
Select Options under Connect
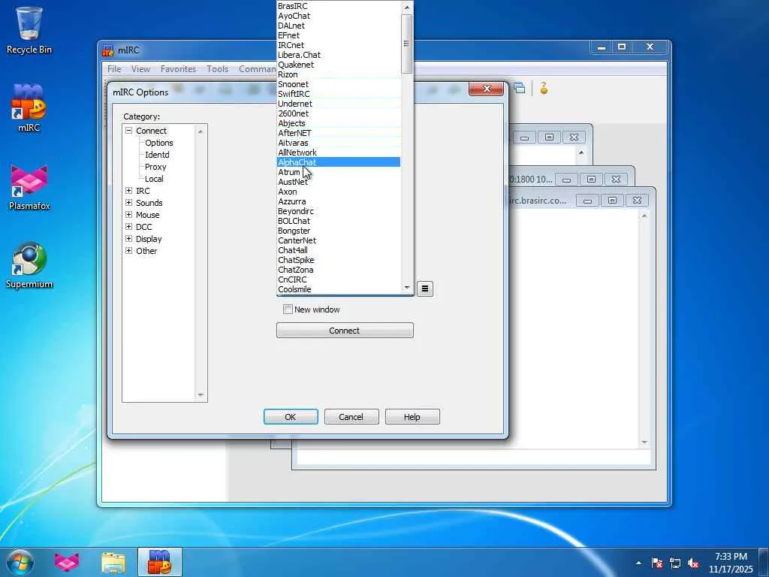(x=159, y=143)
